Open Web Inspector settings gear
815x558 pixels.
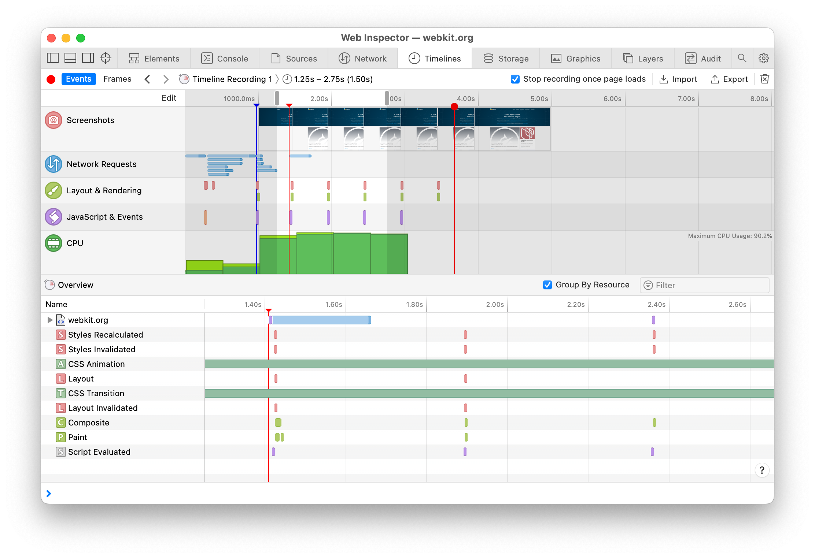click(x=764, y=58)
